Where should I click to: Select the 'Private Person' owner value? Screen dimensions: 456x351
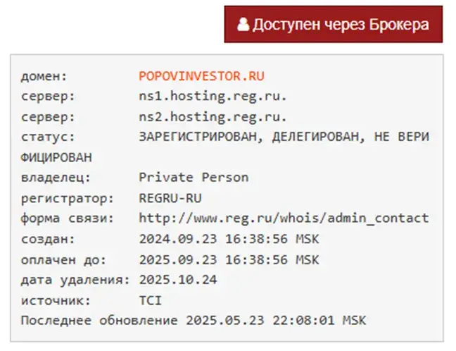point(194,178)
